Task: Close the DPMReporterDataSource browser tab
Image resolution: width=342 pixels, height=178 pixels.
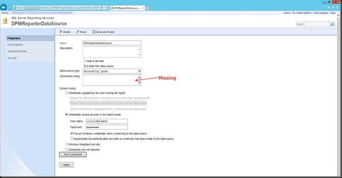Action: point(143,8)
